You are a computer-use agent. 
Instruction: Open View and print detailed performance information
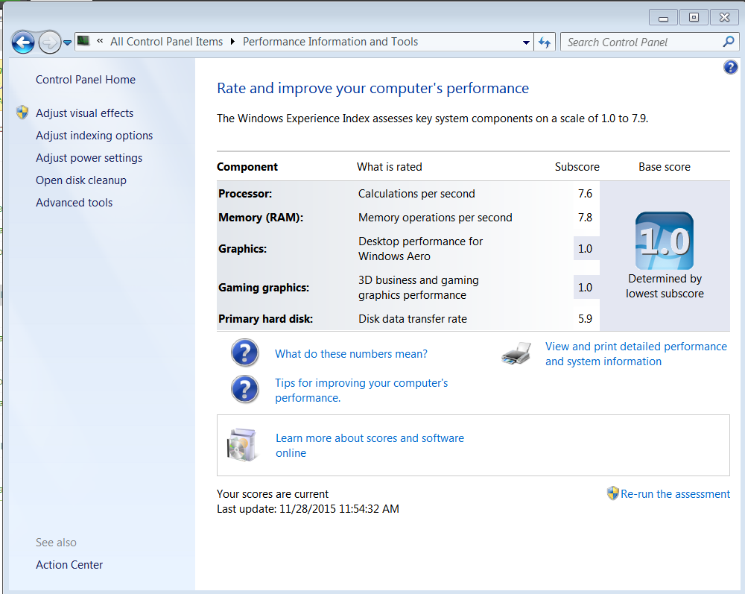click(x=635, y=354)
